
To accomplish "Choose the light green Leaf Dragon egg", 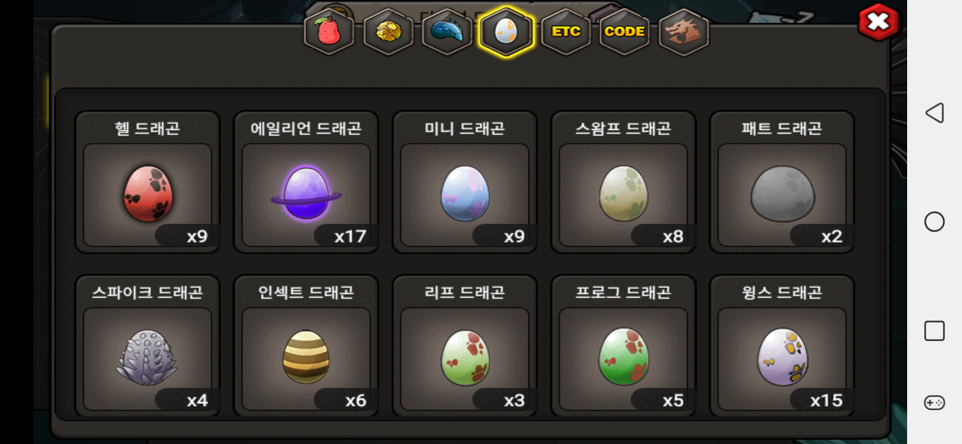I will 465,345.
